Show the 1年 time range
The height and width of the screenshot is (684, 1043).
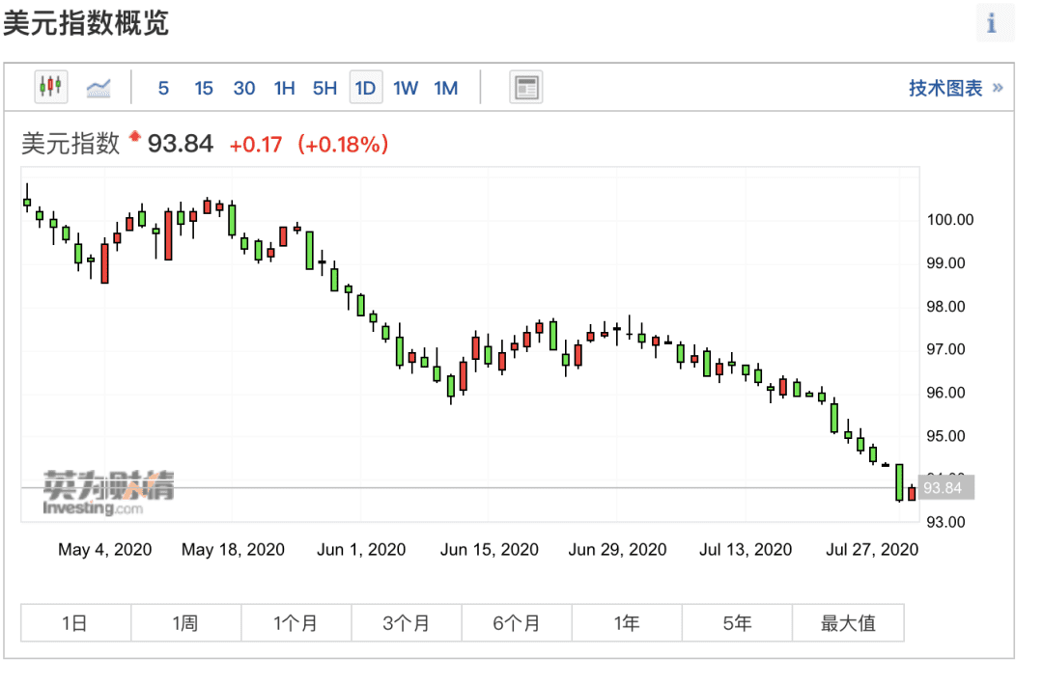point(627,623)
